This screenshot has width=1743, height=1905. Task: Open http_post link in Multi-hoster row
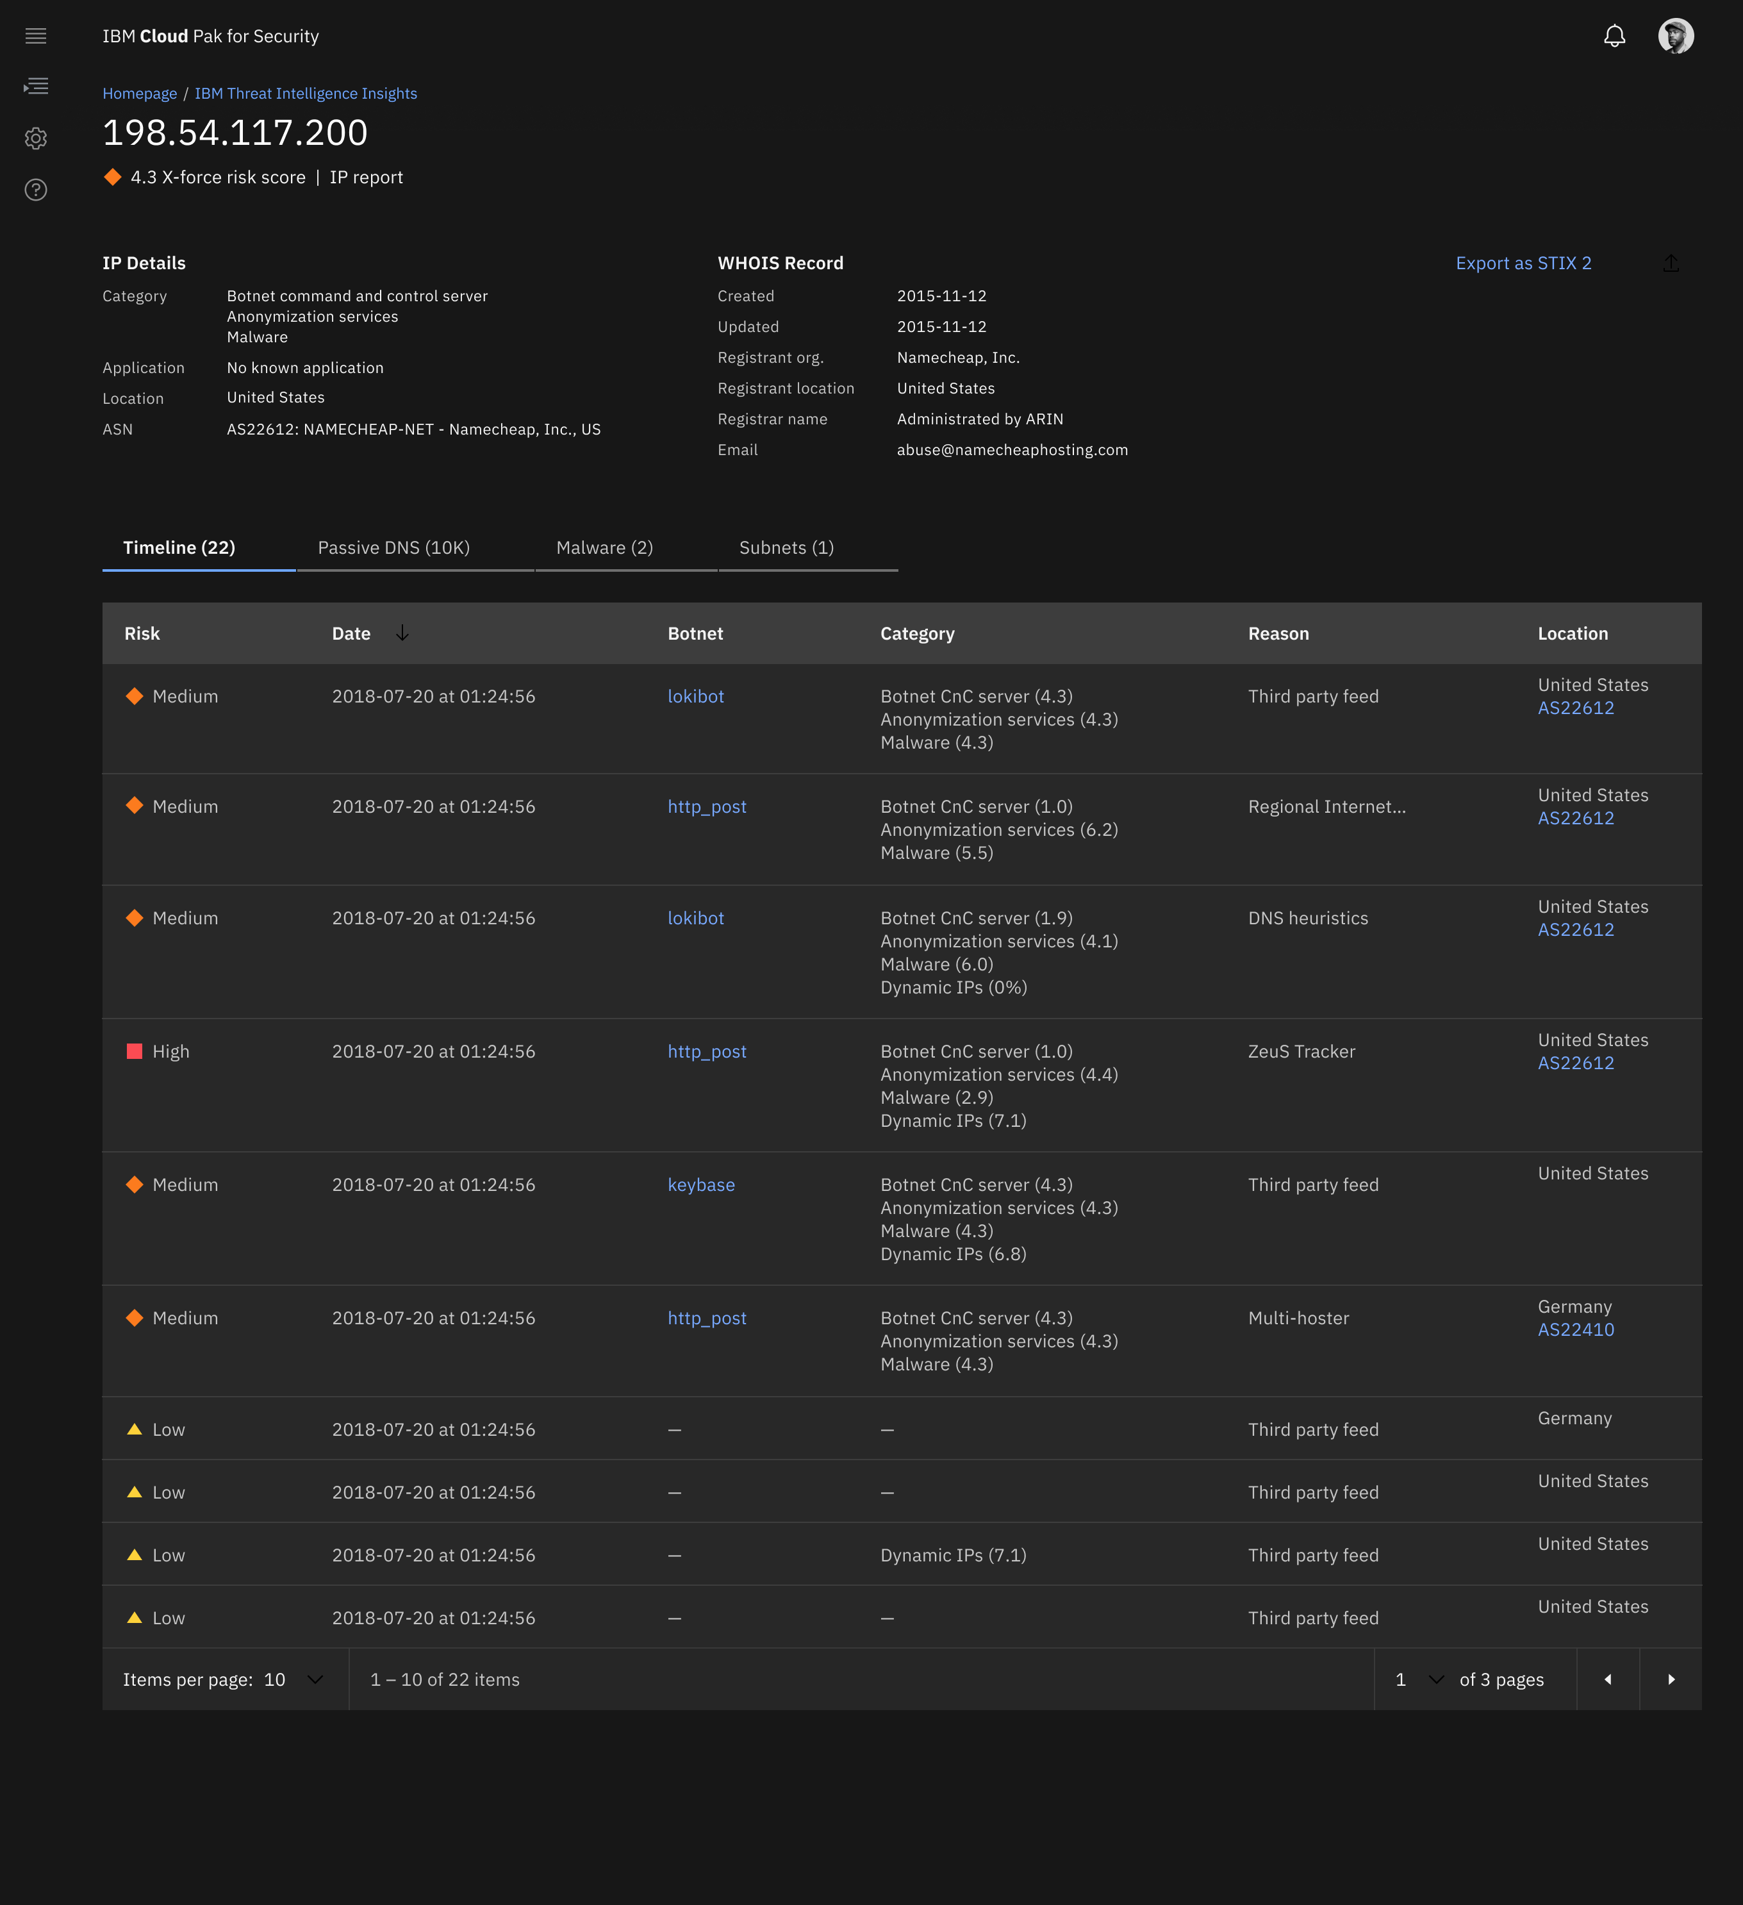coord(707,1319)
